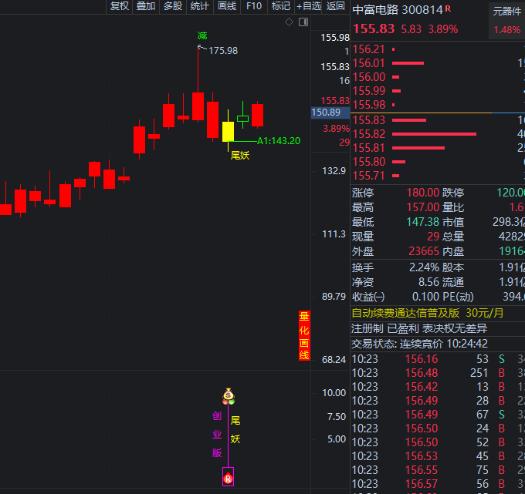Open F10 company info

254,6
